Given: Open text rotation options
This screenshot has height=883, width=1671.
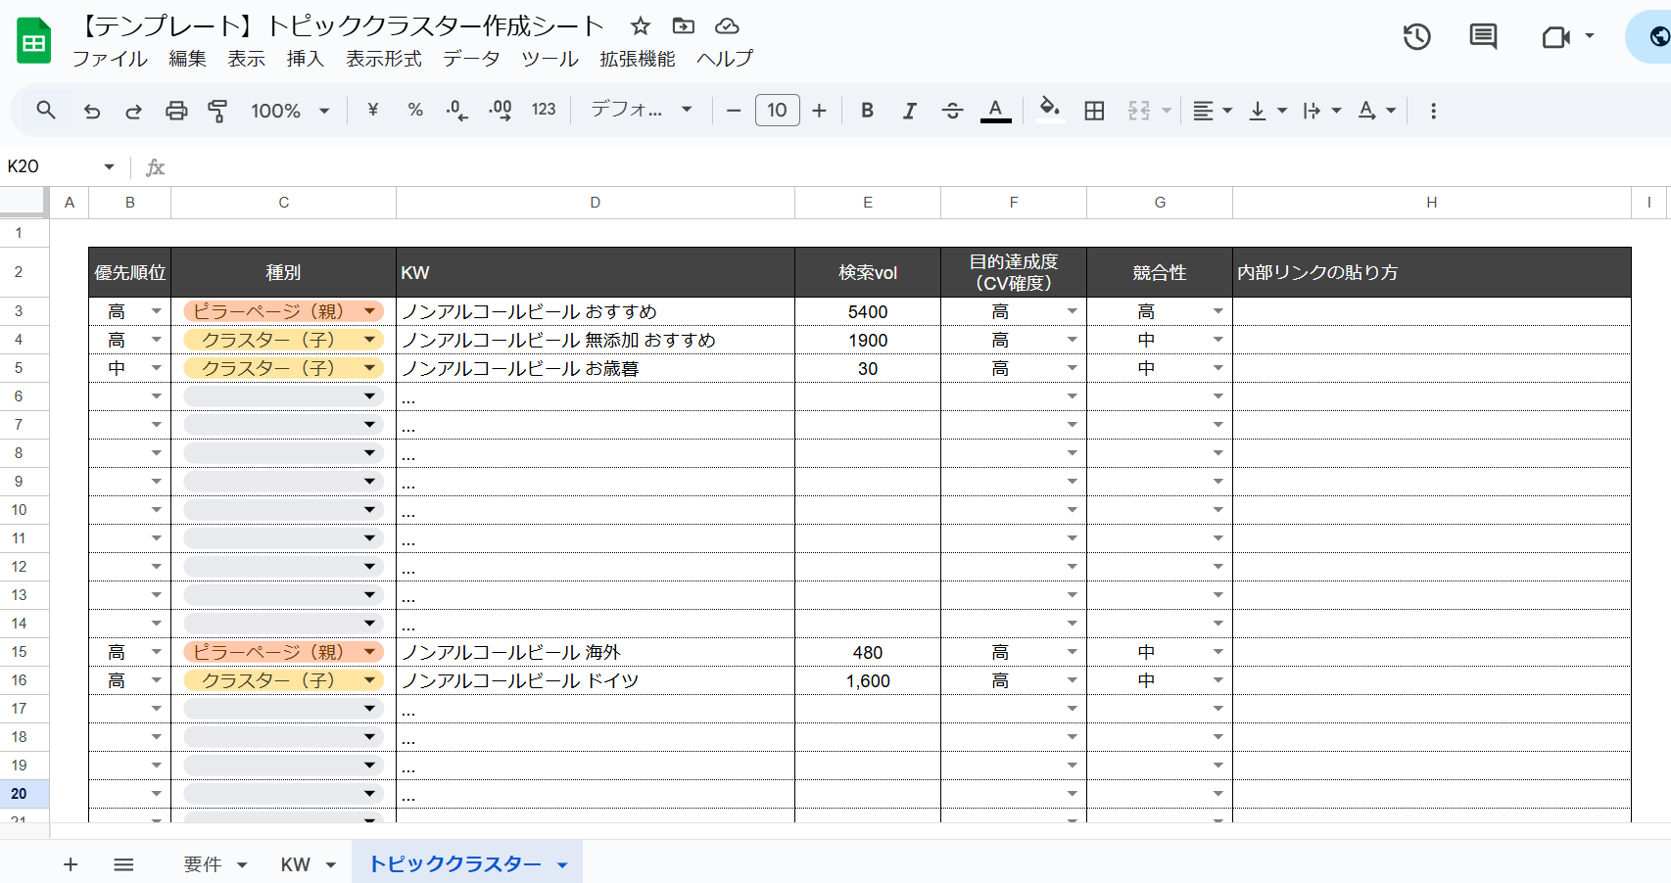Looking at the screenshot, I should coord(1376,111).
